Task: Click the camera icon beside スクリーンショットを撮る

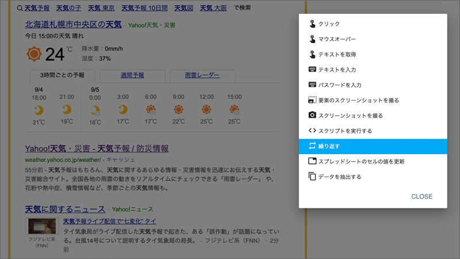Action: [x=312, y=115]
